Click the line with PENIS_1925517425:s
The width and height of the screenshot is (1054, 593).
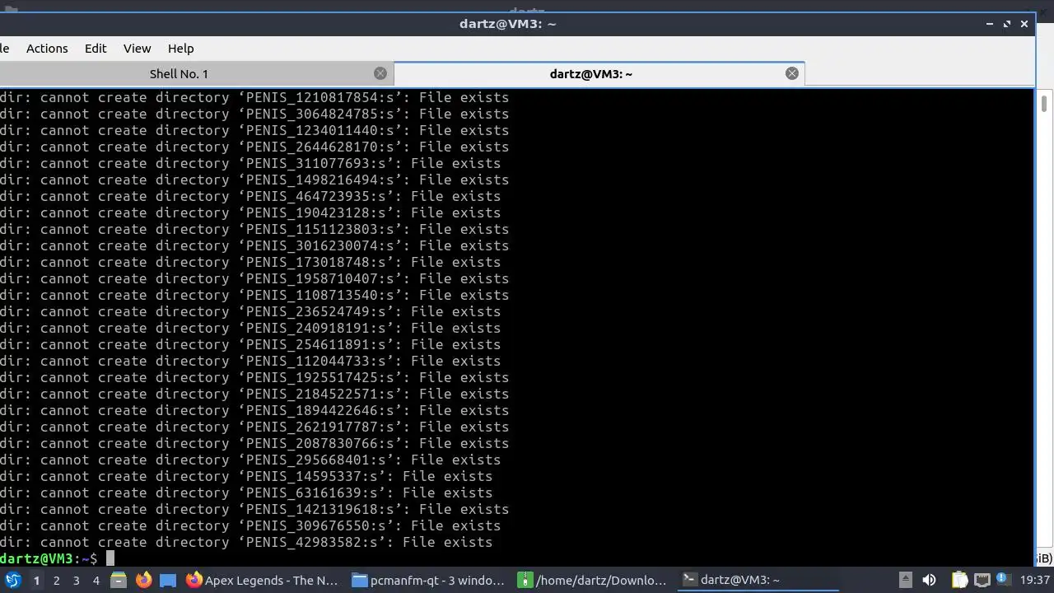click(254, 377)
